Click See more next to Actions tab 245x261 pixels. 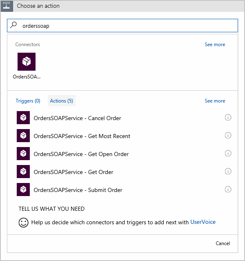[215, 101]
